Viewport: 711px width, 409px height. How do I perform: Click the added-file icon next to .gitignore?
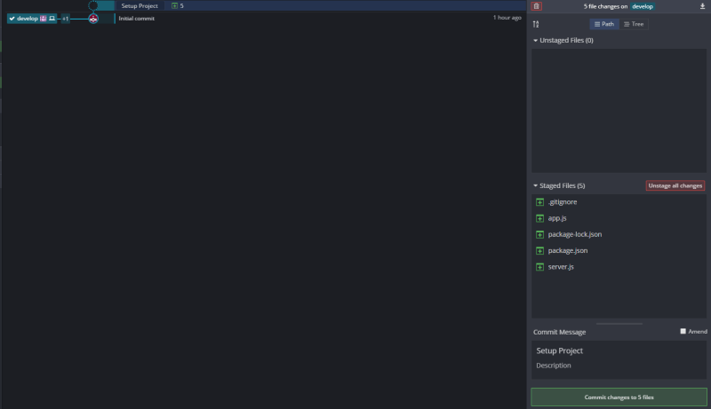(x=539, y=202)
